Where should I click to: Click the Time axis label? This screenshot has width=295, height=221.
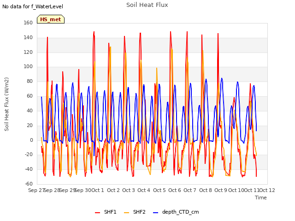click(261, 198)
